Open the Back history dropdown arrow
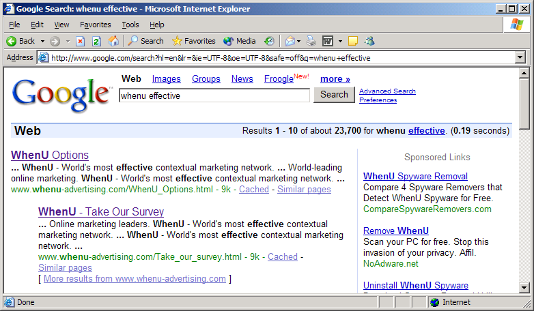 pos(42,42)
